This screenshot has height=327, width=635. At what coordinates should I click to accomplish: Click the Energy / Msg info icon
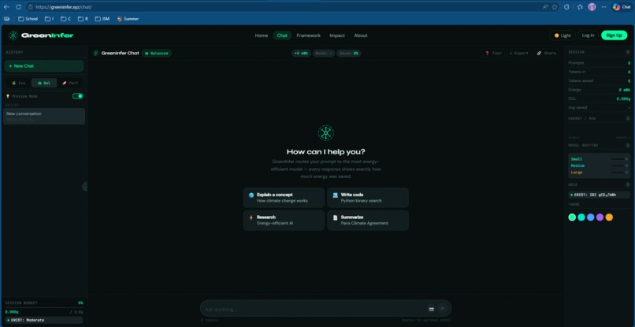pos(628,119)
